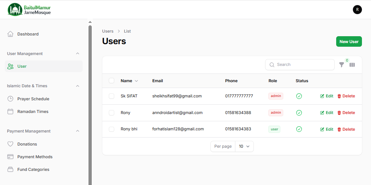371x185 pixels.
Task: Open the Per page dropdown
Action: [x=244, y=146]
